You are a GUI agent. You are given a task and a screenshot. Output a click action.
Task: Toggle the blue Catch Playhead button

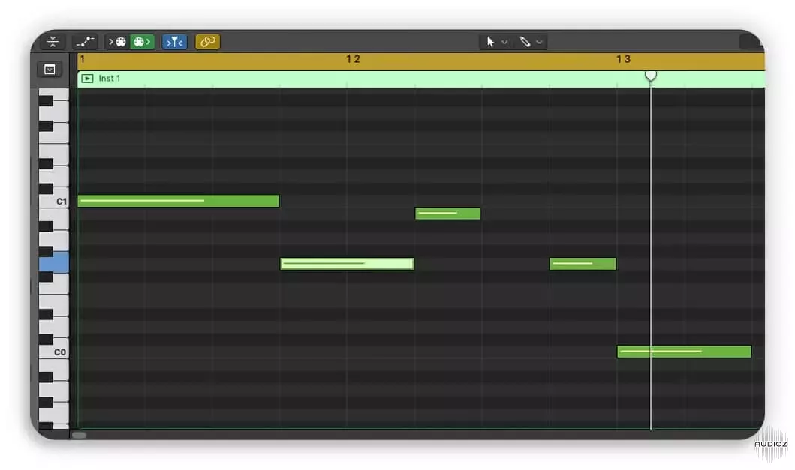(x=174, y=41)
